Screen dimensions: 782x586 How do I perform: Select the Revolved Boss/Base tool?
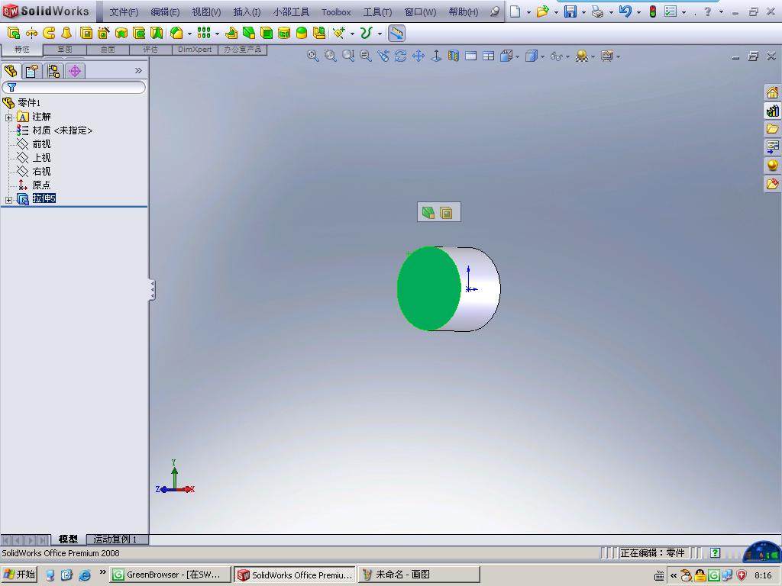pyautogui.click(x=31, y=34)
